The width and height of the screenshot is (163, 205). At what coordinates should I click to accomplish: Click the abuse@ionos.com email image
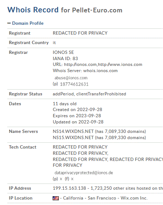pos(71,78)
